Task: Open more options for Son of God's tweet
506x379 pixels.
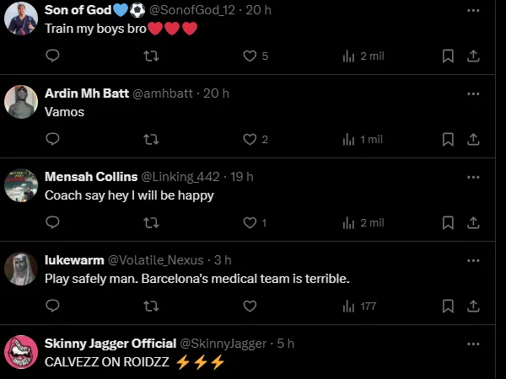Action: (473, 9)
